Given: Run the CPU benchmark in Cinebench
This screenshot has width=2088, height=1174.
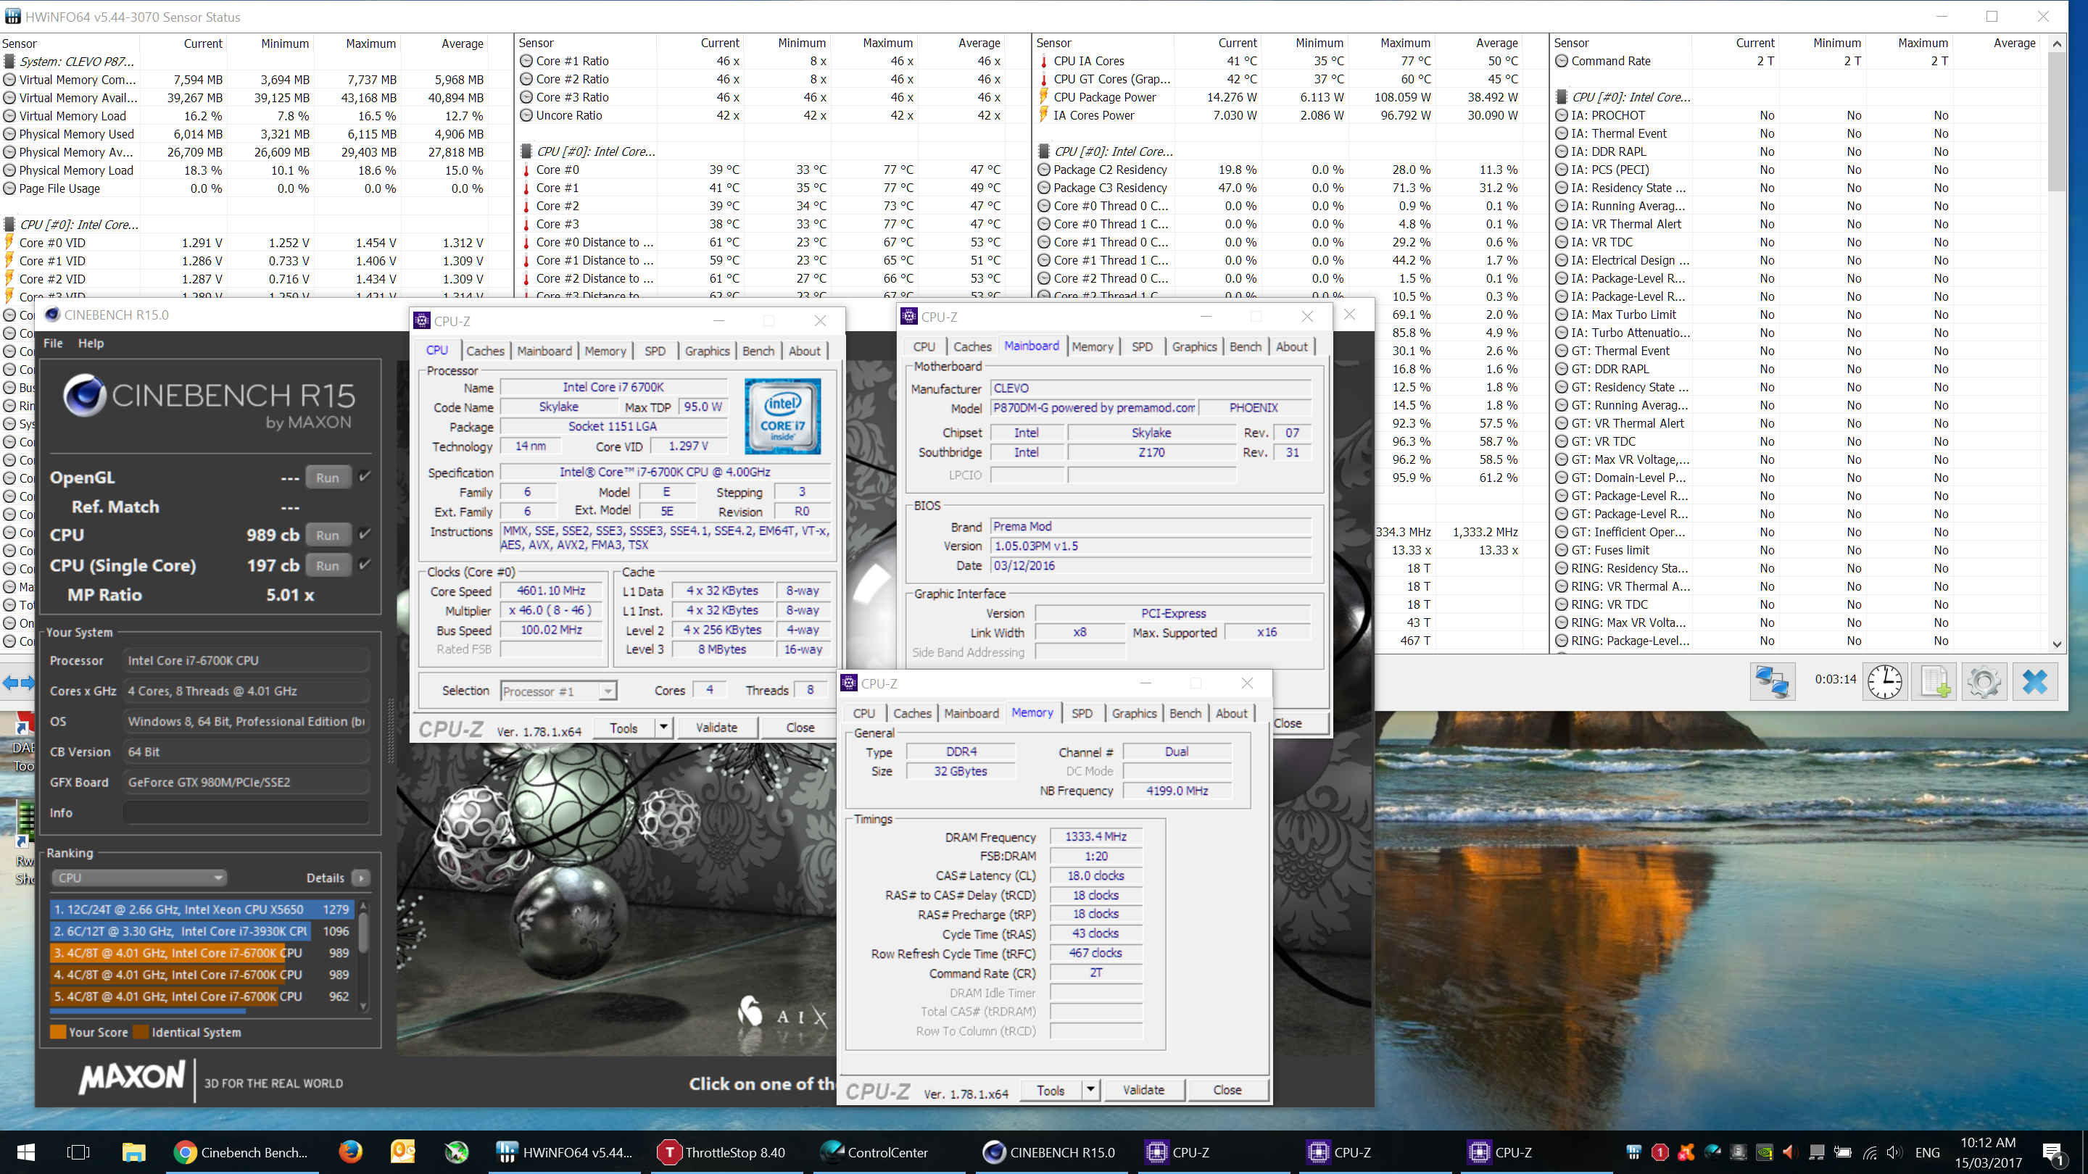Looking at the screenshot, I should click(328, 535).
